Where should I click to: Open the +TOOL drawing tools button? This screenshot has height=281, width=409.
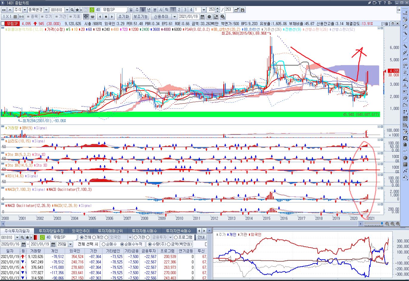(x=405, y=13)
